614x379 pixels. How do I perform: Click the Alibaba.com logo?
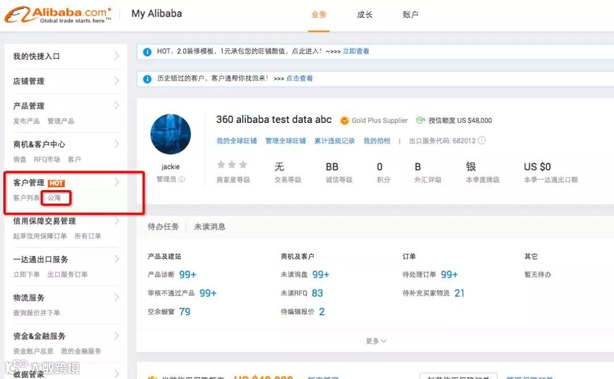tap(58, 15)
